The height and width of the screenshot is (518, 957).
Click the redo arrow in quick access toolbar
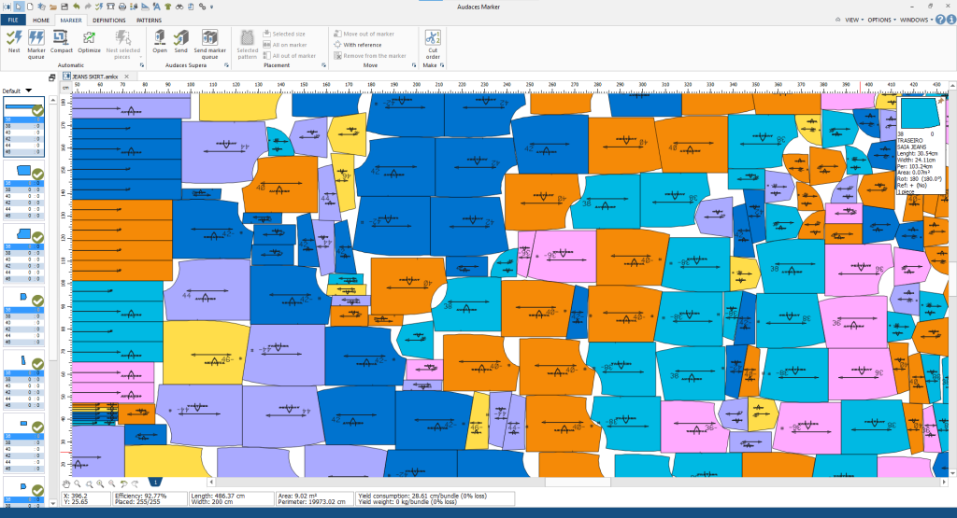click(87, 7)
